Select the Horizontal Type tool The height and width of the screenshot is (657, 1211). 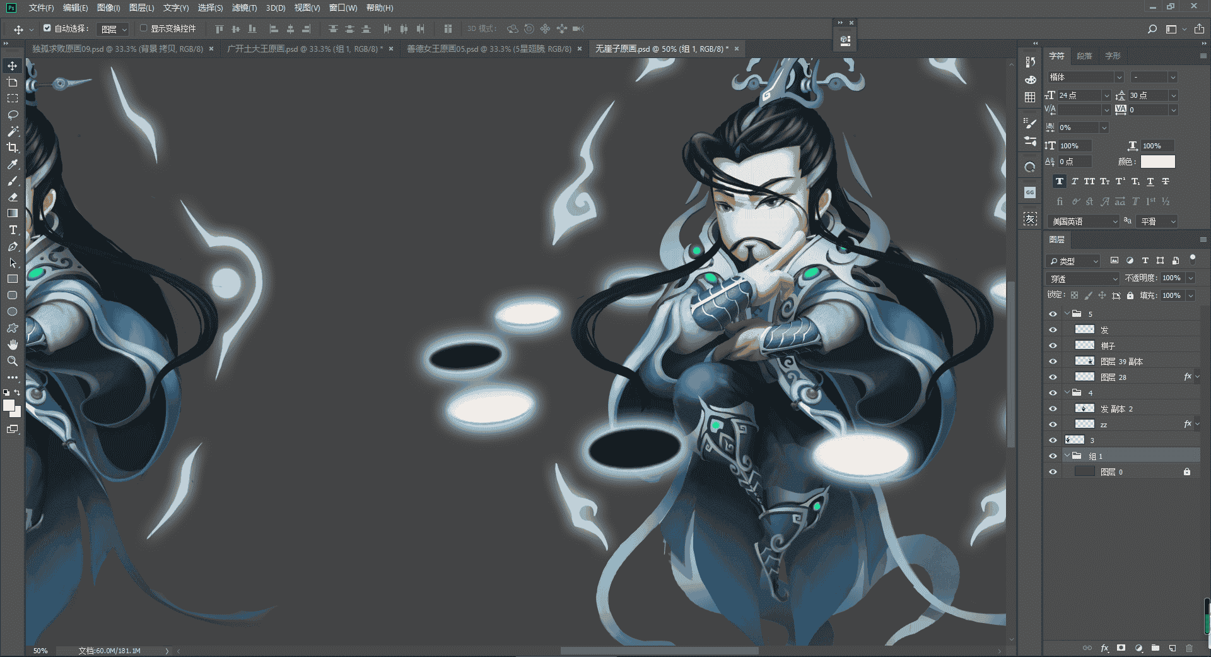pos(12,230)
